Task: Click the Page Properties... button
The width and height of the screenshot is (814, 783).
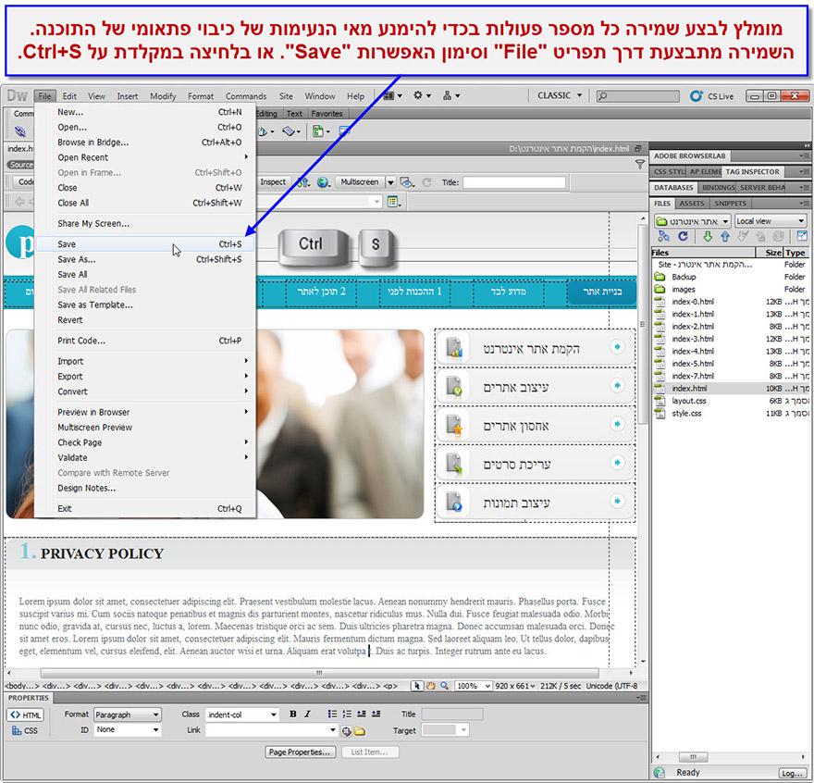Action: (x=300, y=752)
